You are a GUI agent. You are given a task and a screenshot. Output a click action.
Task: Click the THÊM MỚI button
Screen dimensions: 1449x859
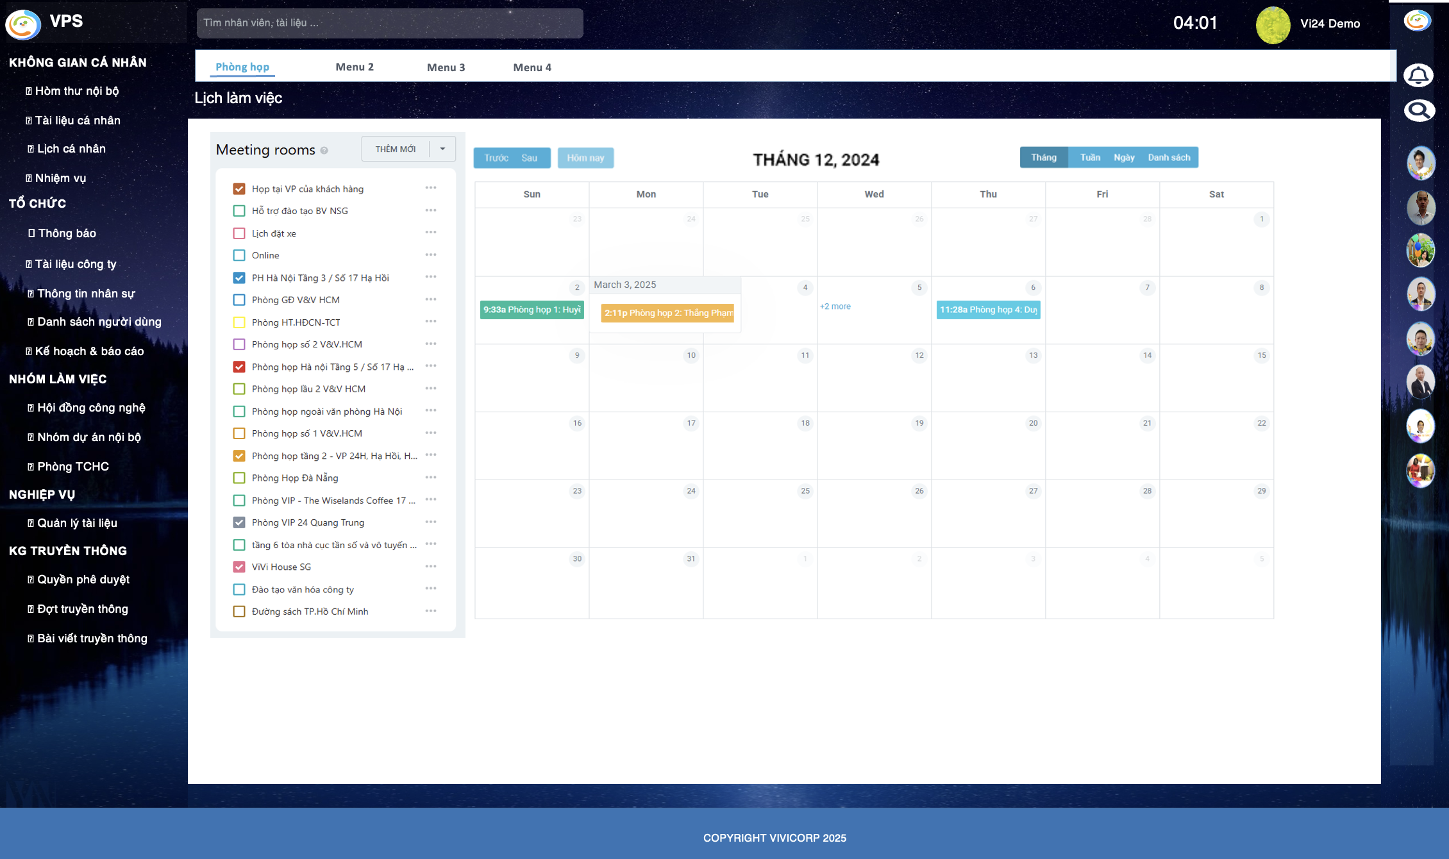396,149
